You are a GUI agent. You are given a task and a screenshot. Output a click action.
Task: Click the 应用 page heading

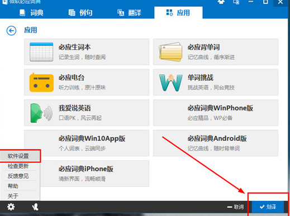click(31, 30)
